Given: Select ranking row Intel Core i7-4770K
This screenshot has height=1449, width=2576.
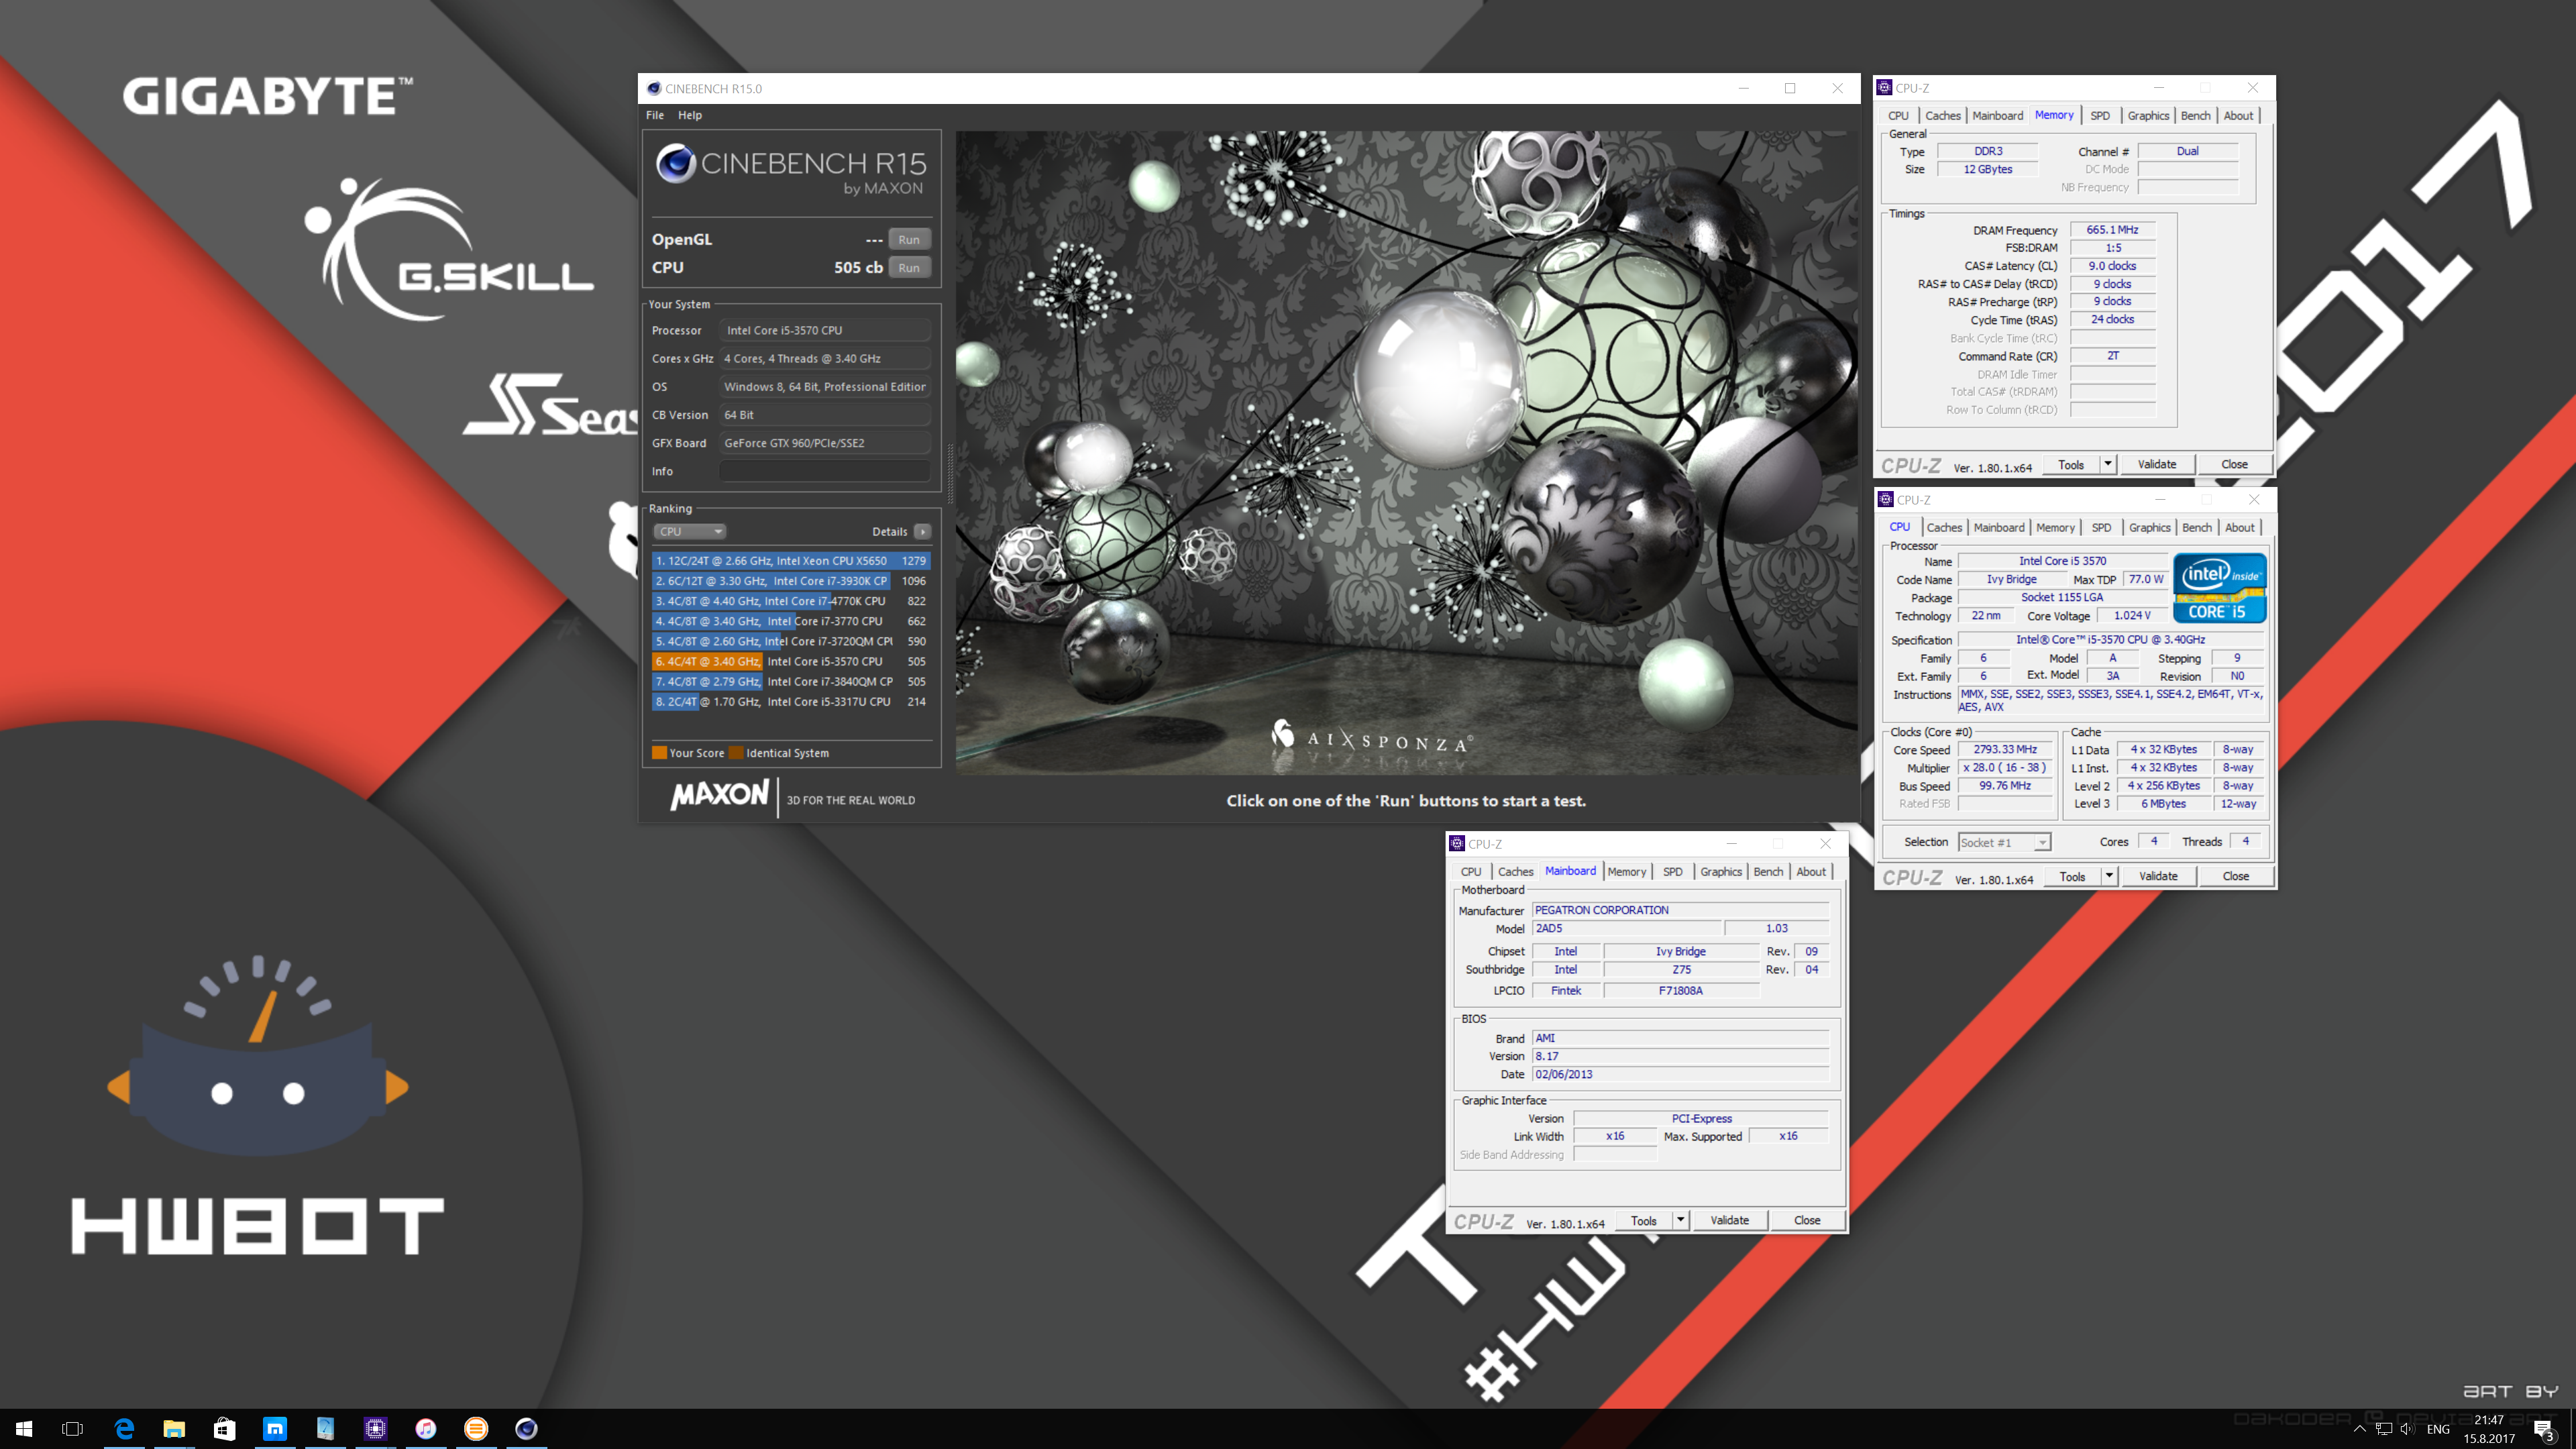Looking at the screenshot, I should pos(790,601).
